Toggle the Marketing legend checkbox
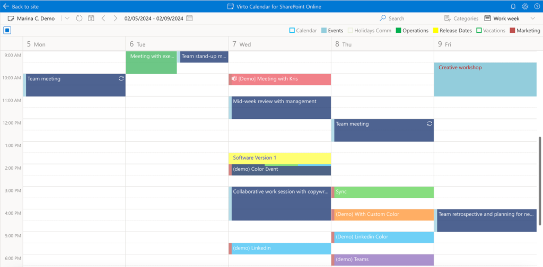This screenshot has height=267, width=543. (513, 30)
